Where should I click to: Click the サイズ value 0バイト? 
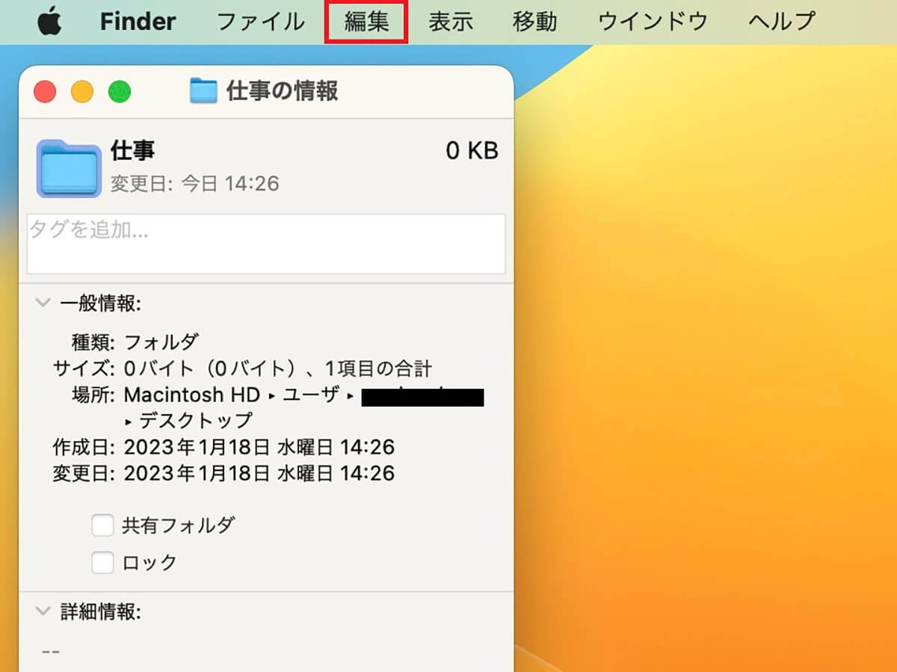coord(277,369)
